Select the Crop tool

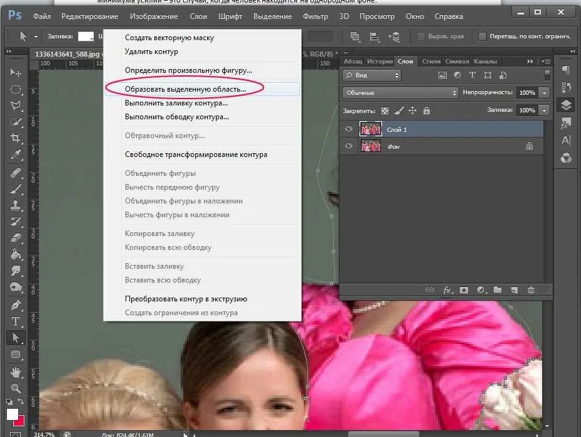tap(16, 138)
